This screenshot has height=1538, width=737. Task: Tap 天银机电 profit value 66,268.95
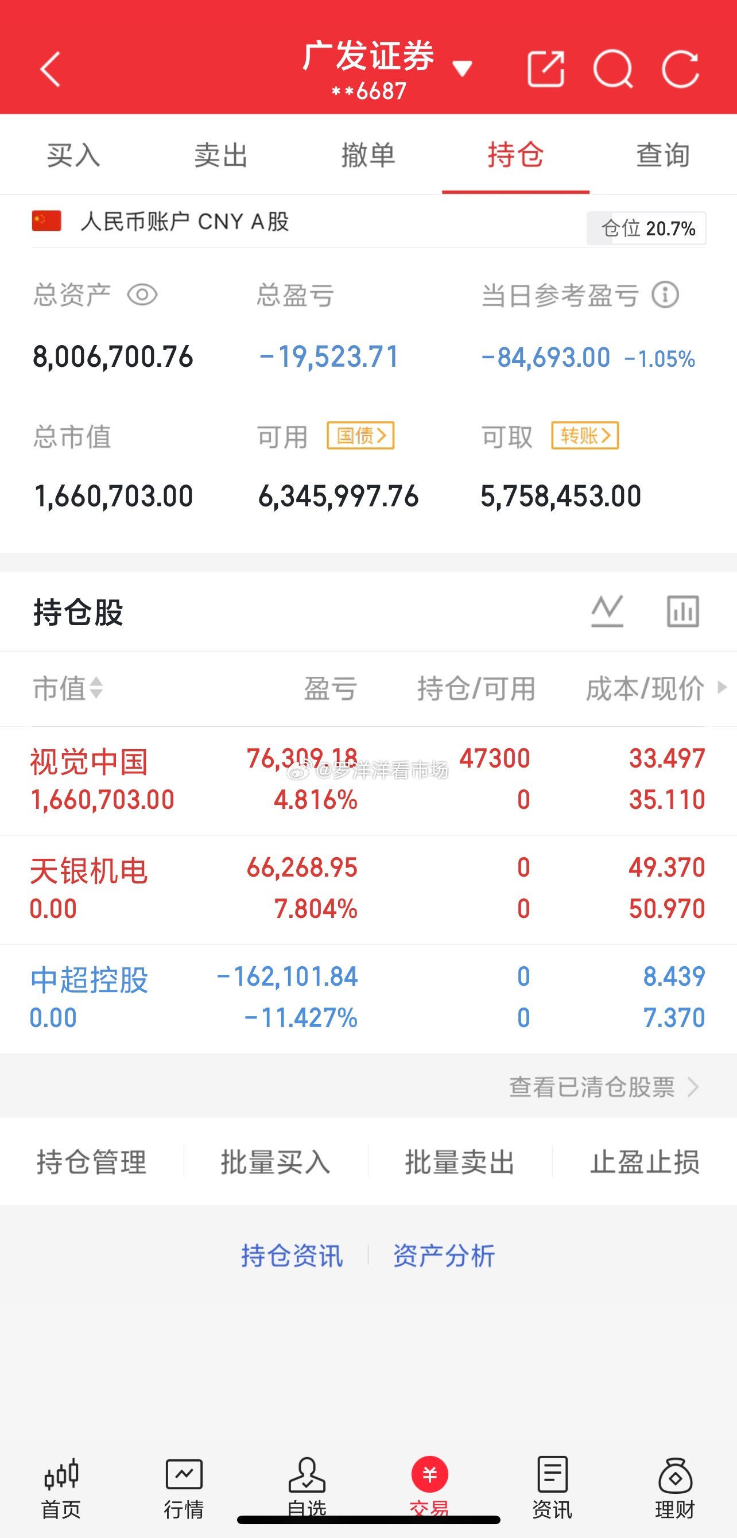pos(302,867)
